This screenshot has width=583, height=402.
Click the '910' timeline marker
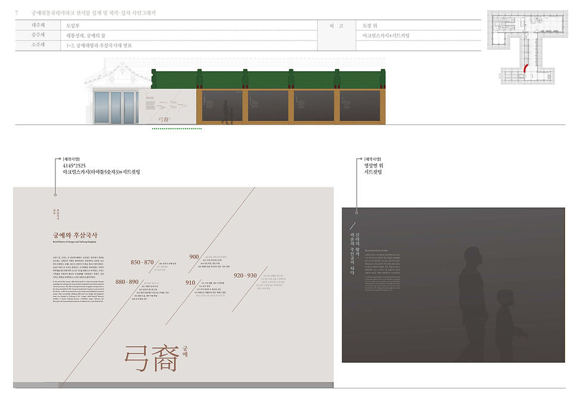[x=190, y=283]
